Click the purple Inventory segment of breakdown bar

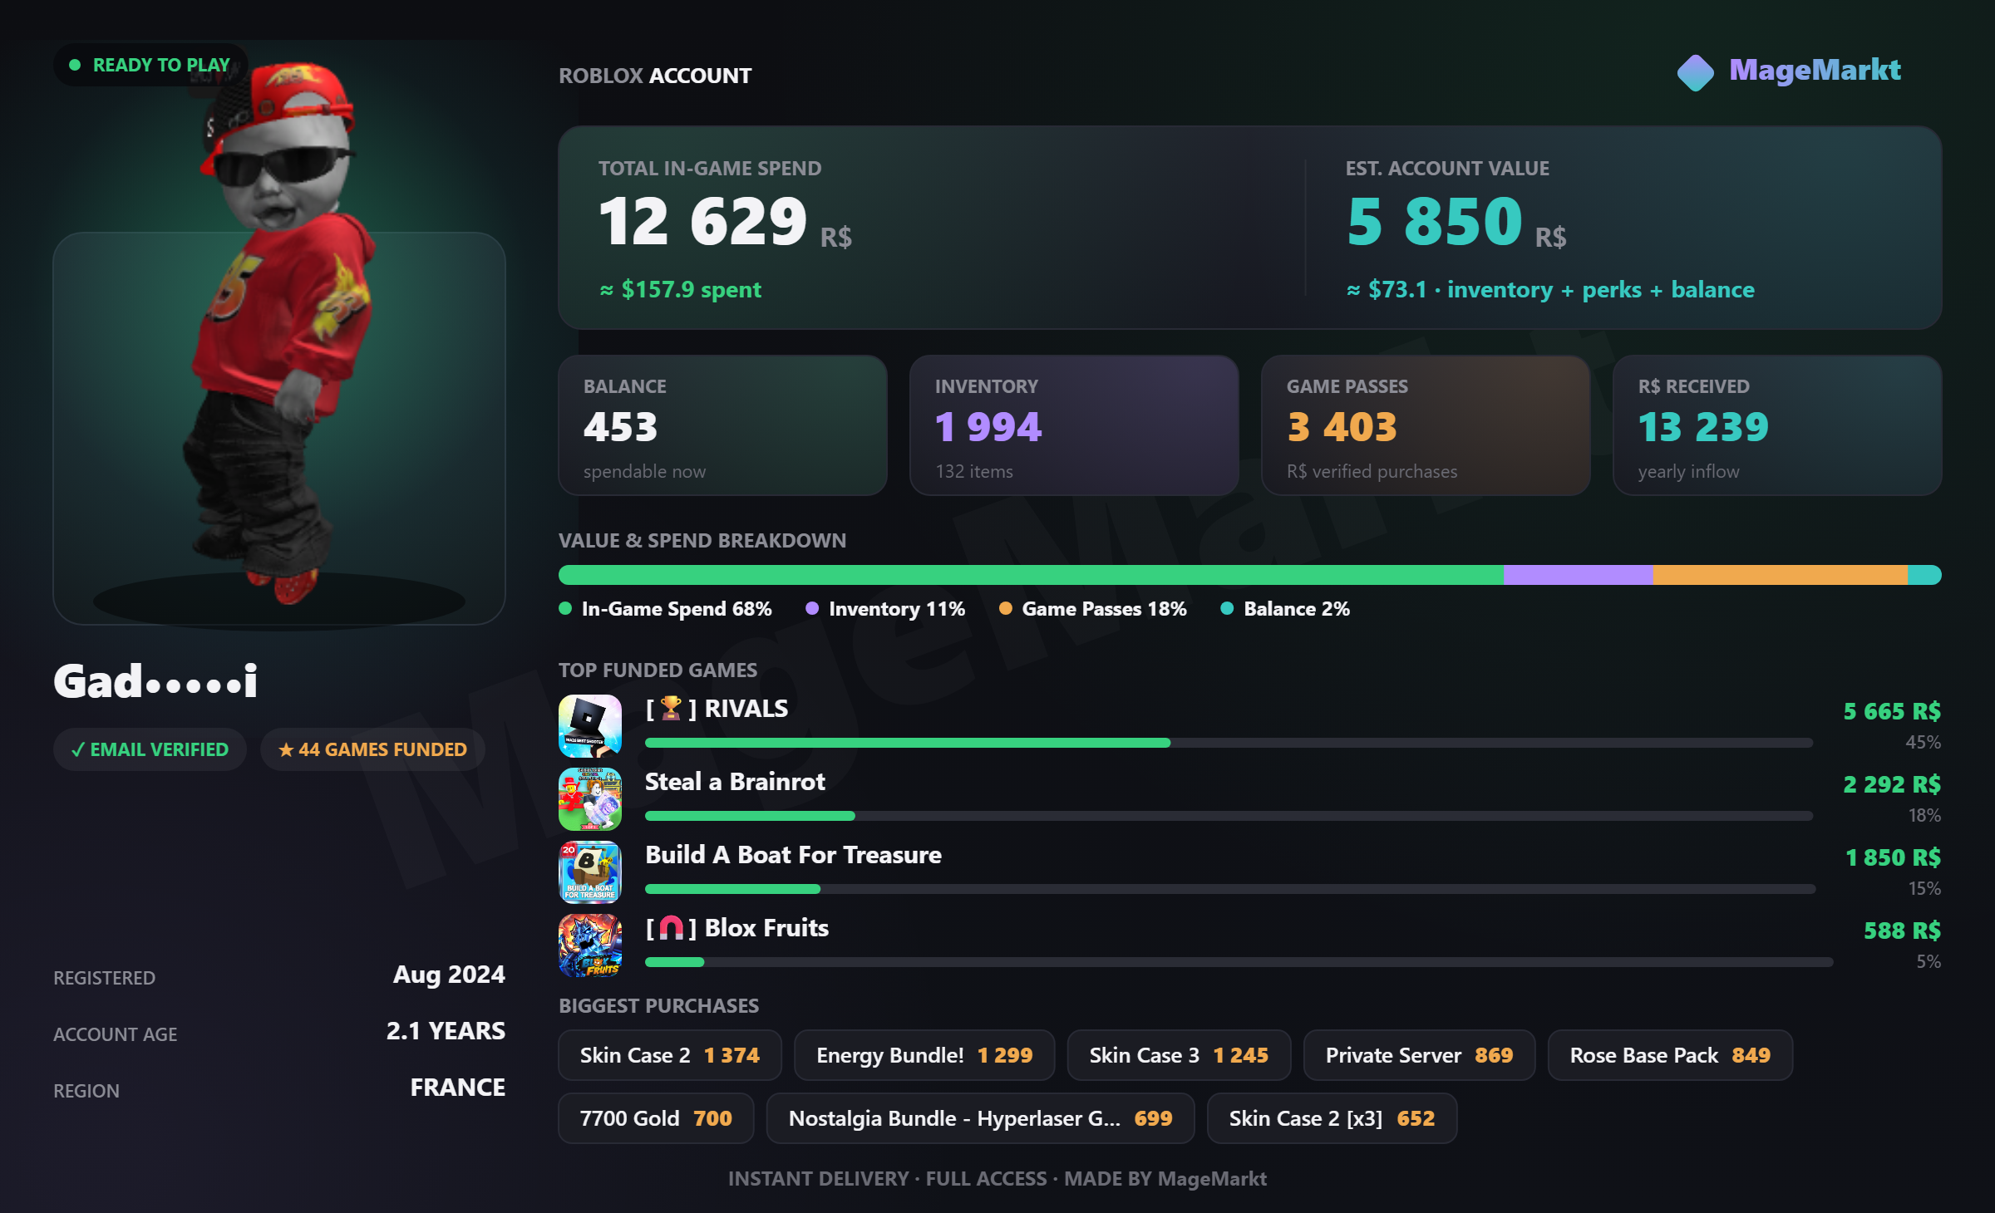pyautogui.click(x=1579, y=575)
